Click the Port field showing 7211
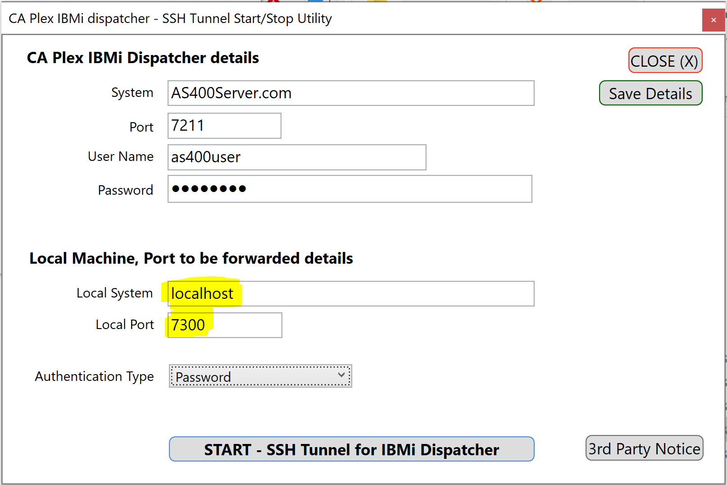727x485 pixels. click(224, 126)
